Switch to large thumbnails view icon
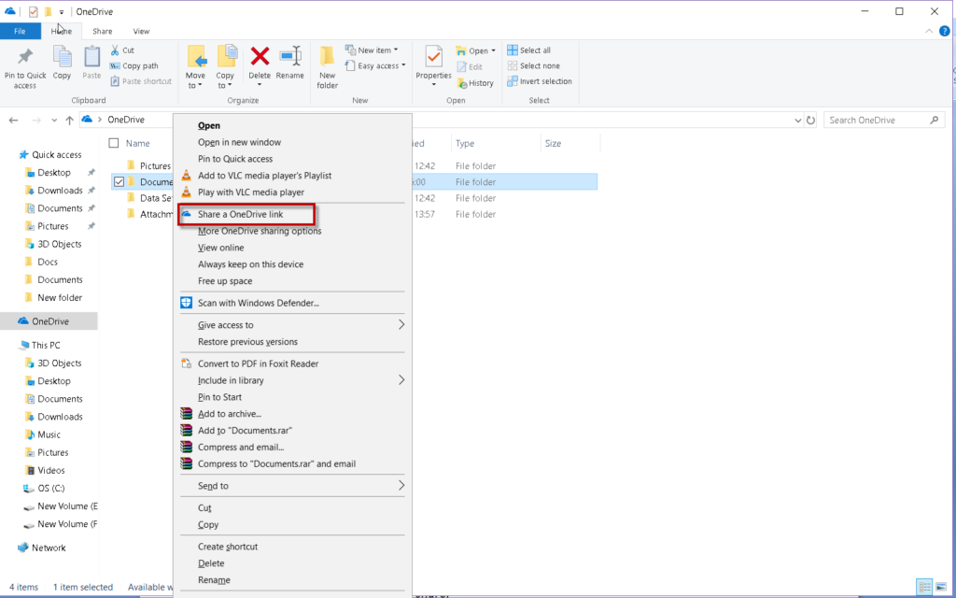The height and width of the screenshot is (598, 956). (x=939, y=587)
